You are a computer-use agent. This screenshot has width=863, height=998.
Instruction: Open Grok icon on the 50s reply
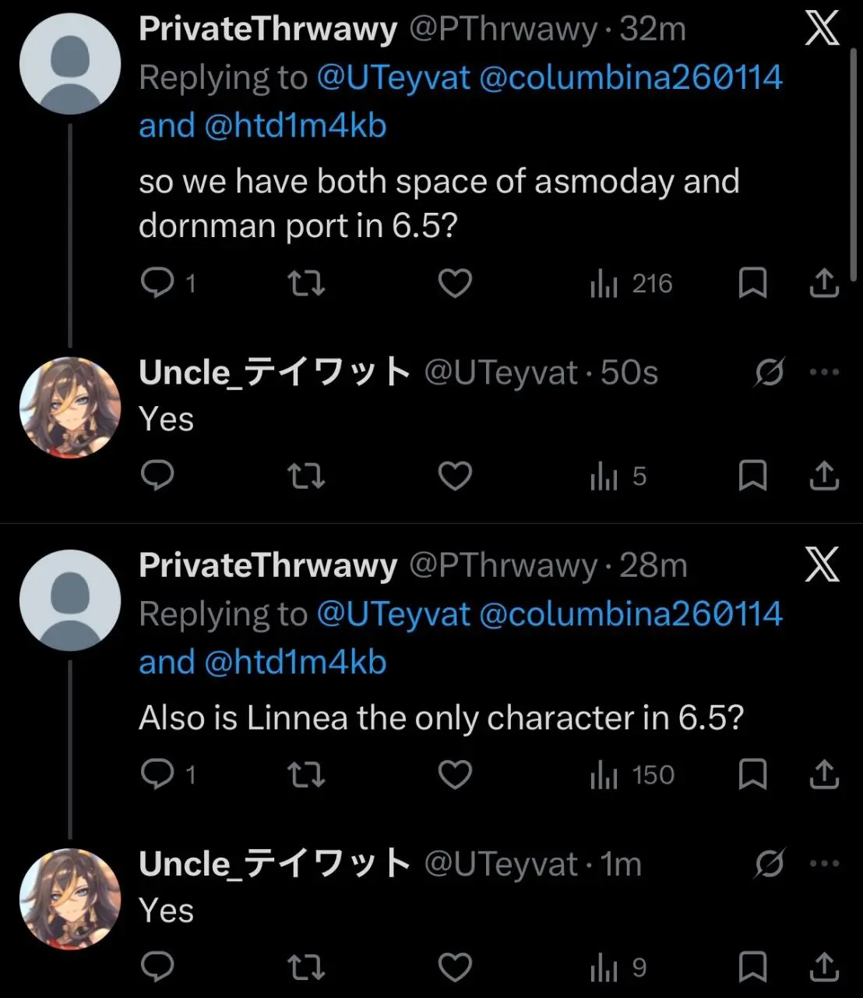[x=769, y=373]
